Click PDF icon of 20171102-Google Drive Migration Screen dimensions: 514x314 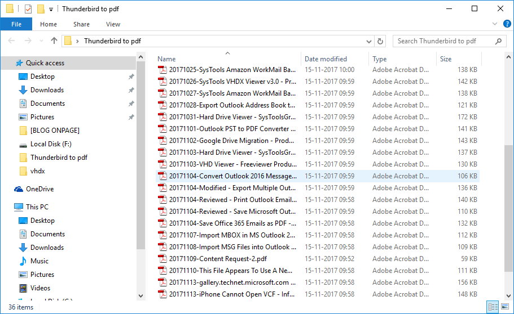(162, 140)
